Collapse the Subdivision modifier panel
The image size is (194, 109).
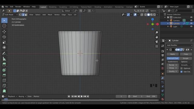click(x=167, y=50)
